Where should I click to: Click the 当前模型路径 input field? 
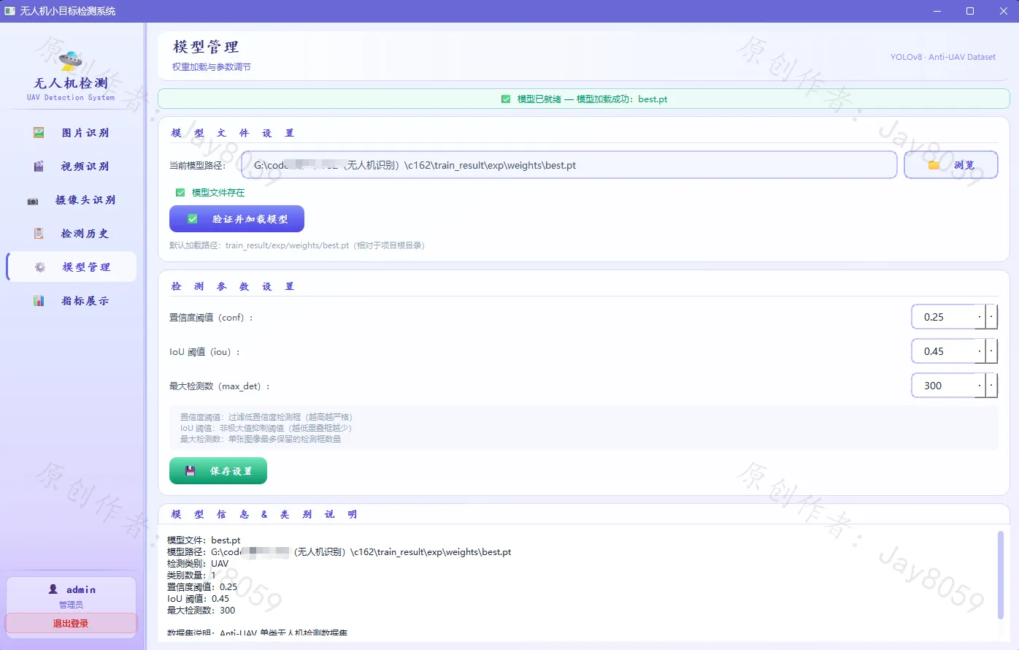569,165
